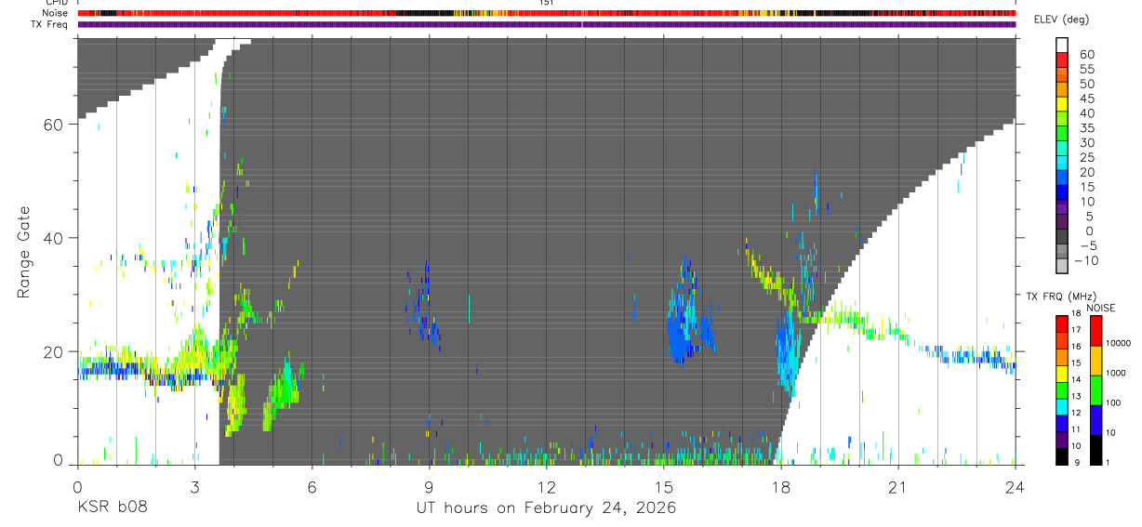The width and height of the screenshot is (1142, 527).
Task: Click the "KSR b08" radar beam label
Action: [112, 508]
